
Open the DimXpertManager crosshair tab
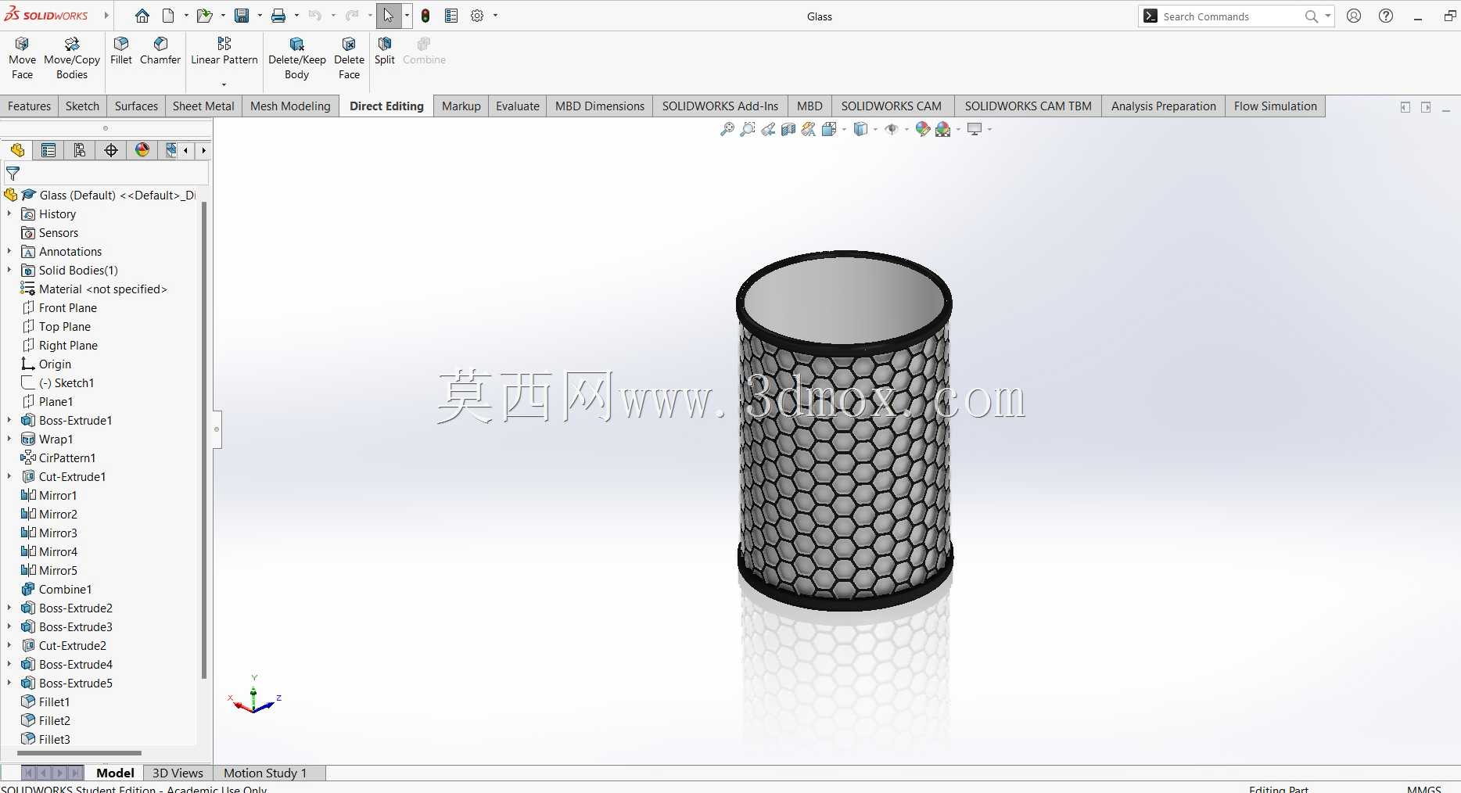click(x=111, y=150)
